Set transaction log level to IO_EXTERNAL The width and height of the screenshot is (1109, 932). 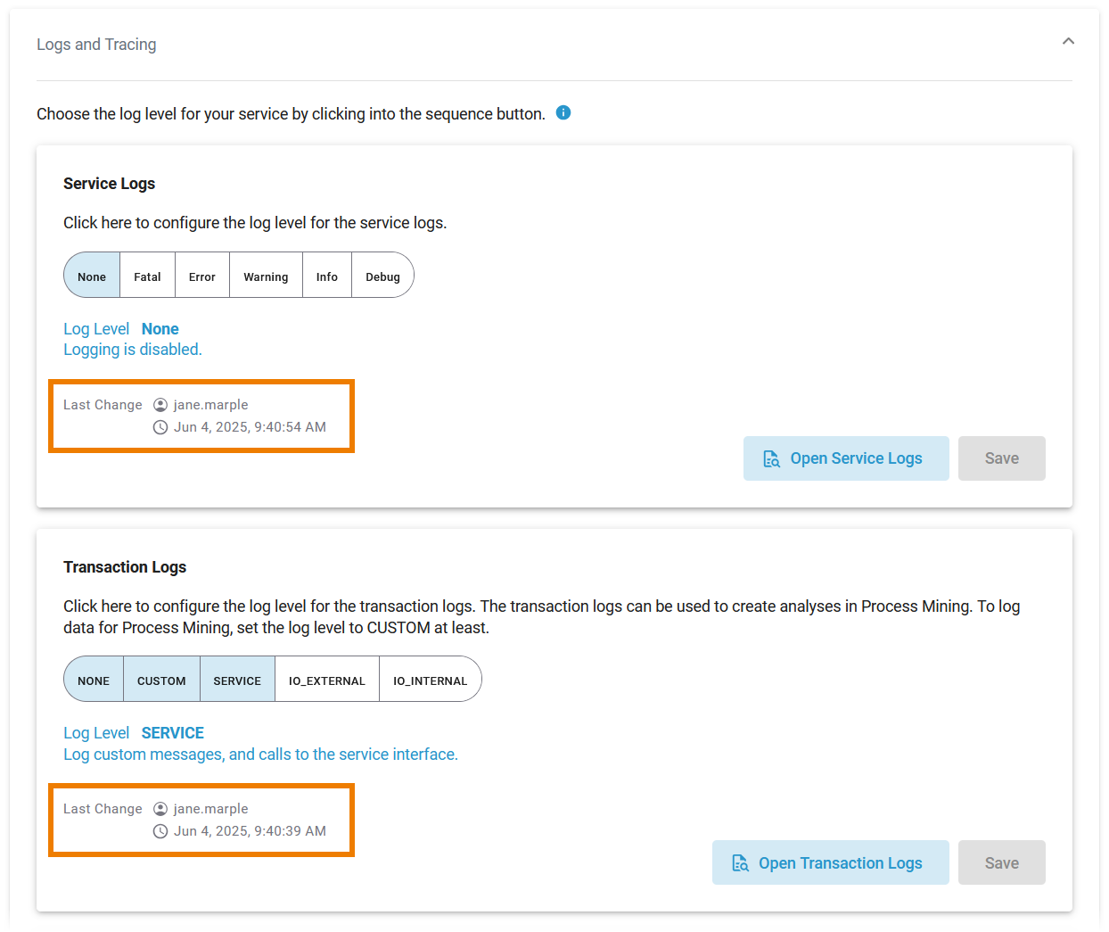[327, 680]
